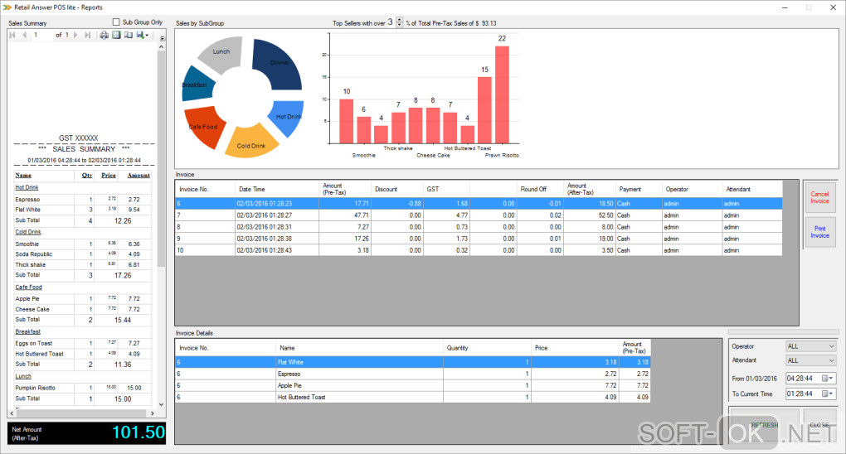Click the Amount (After-Tax) column header
The height and width of the screenshot is (454, 846).
[590, 189]
